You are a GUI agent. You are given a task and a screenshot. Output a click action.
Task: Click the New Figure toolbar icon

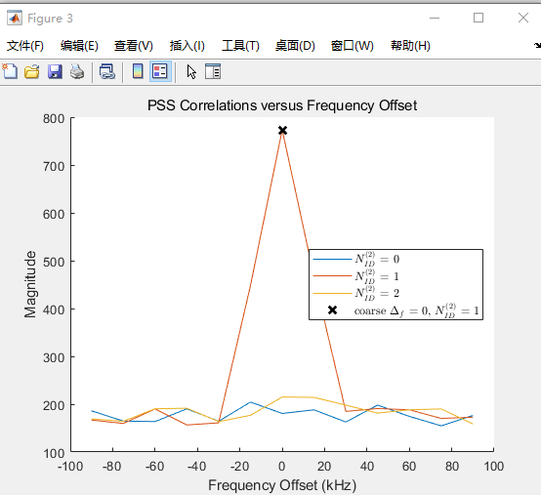coord(10,71)
